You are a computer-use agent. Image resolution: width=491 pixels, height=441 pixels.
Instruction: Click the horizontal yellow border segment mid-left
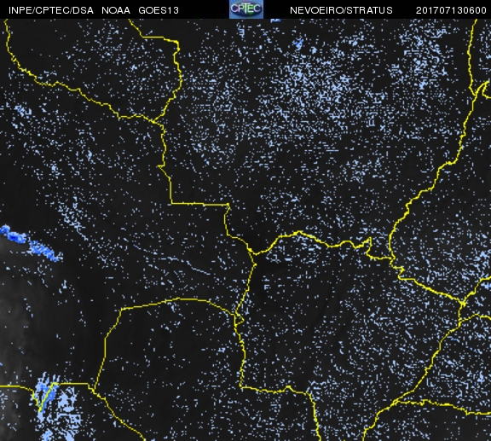[199, 204]
